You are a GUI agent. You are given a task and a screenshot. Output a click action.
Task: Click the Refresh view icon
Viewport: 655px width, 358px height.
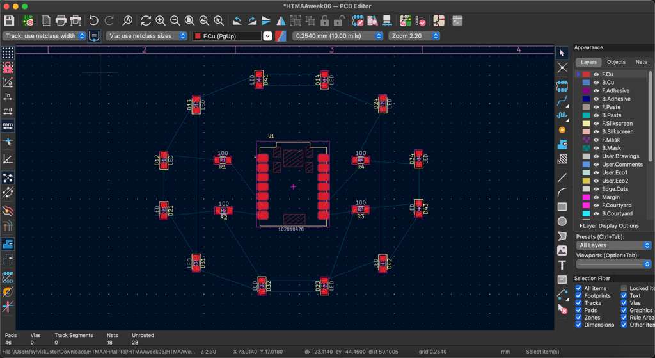tap(146, 21)
